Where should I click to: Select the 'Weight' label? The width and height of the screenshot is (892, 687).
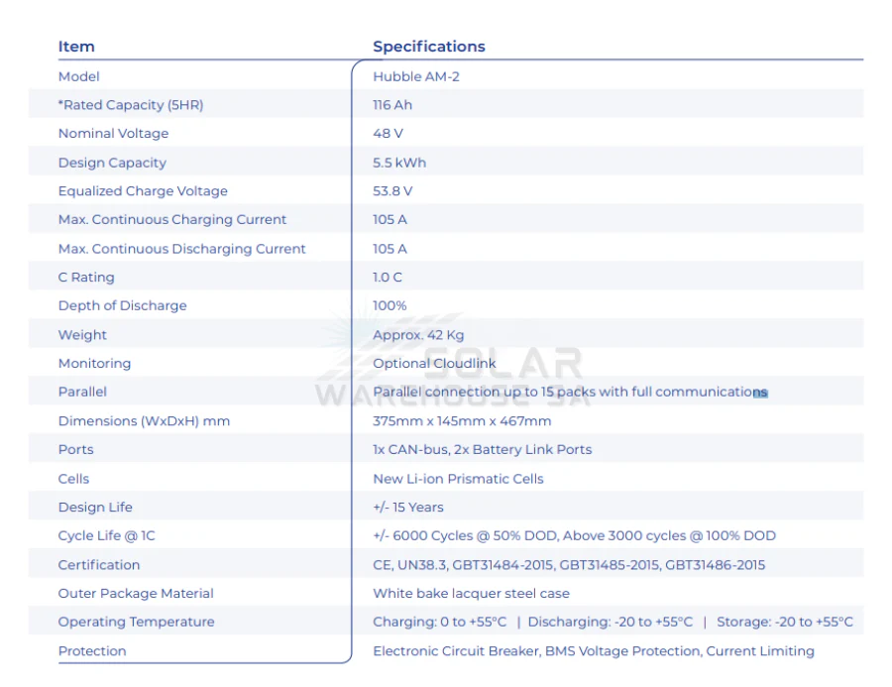(82, 335)
